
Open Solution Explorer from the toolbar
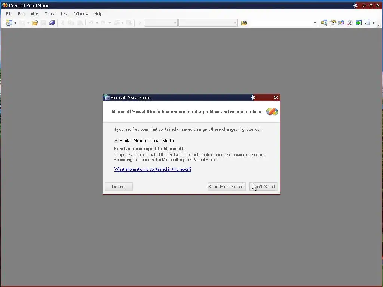click(x=324, y=23)
